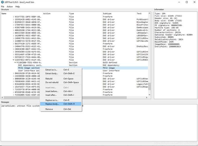Click the Text column header

click(x=142, y=13)
